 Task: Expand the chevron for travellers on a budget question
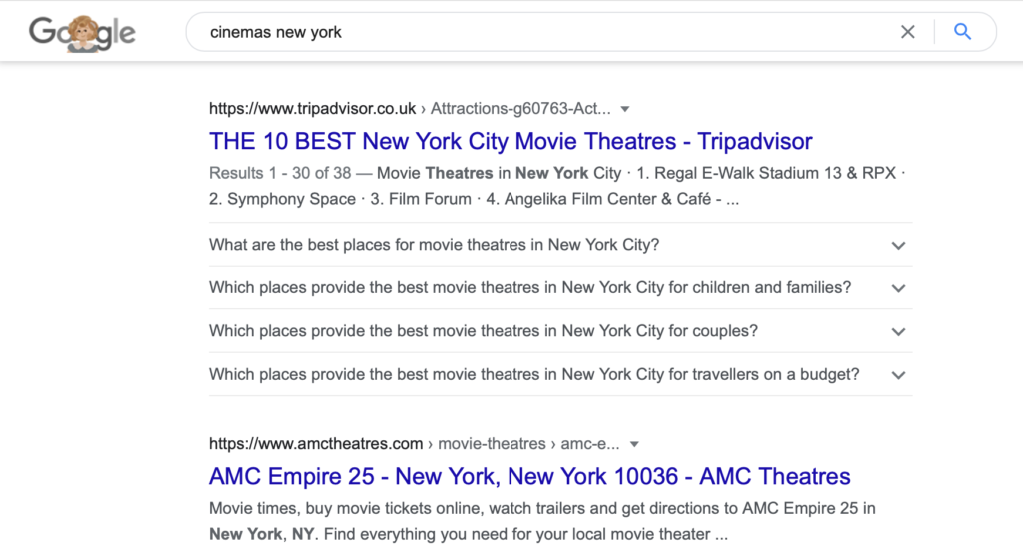(898, 376)
